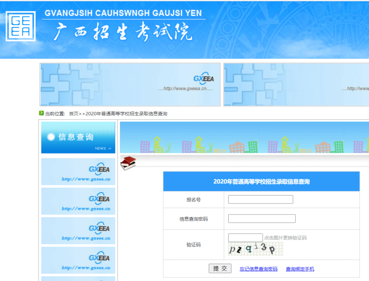Click the city skyline banner image

tap(245, 137)
